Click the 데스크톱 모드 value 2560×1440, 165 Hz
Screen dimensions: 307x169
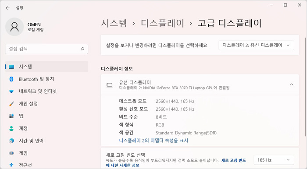pos(175,101)
